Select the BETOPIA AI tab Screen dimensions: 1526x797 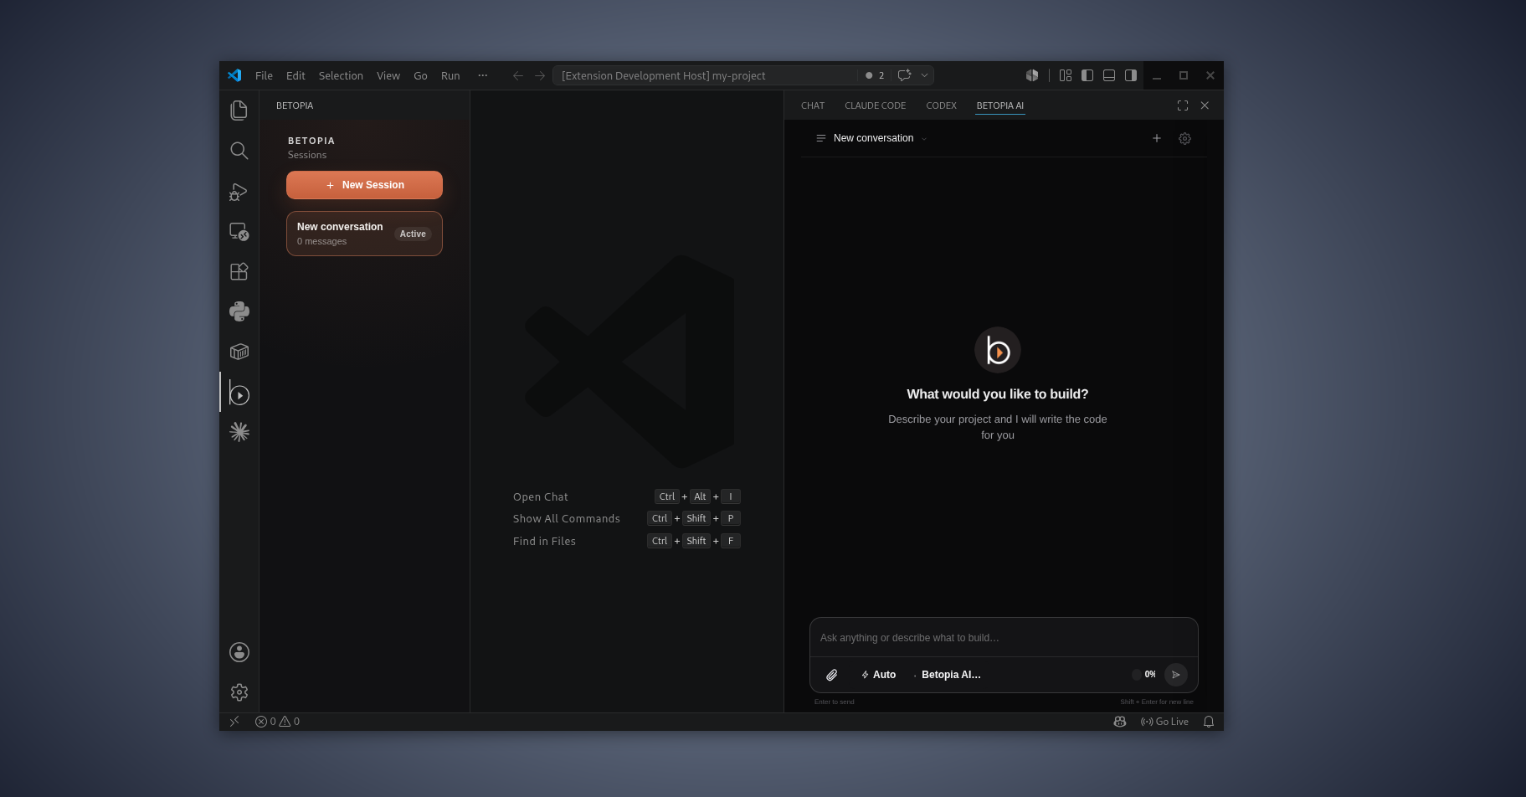pyautogui.click(x=999, y=105)
